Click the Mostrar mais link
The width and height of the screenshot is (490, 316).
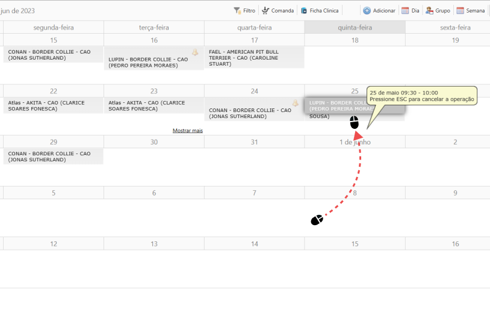188,130
